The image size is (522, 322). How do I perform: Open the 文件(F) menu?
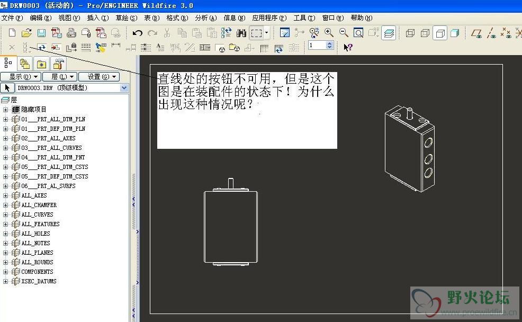[12, 18]
